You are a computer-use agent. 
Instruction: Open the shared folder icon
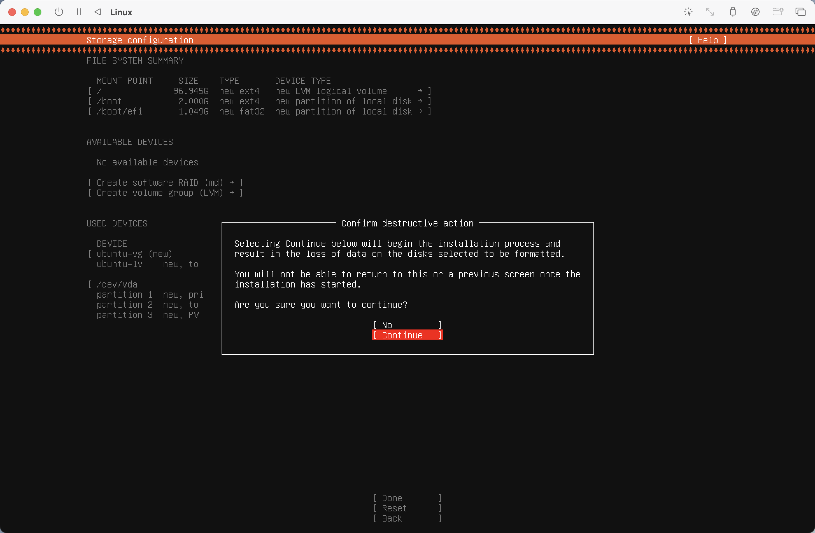click(x=778, y=12)
